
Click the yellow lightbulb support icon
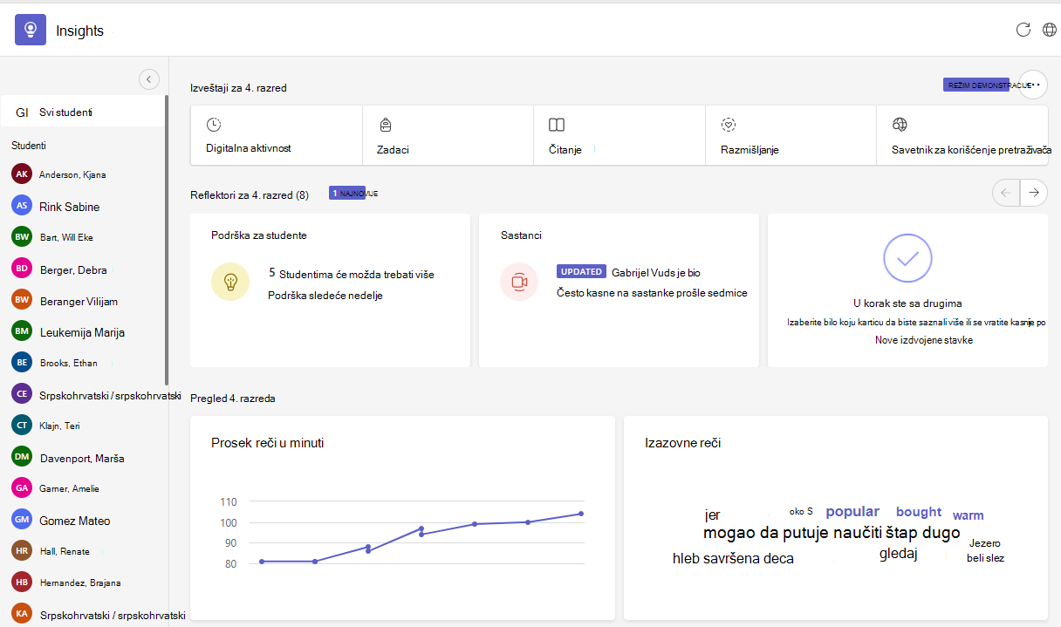(x=230, y=282)
